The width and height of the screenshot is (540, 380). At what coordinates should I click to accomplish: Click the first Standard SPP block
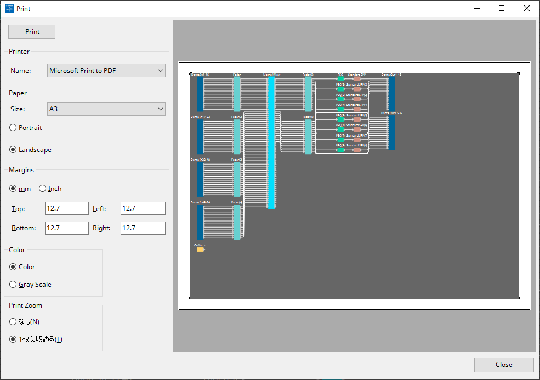click(x=357, y=79)
